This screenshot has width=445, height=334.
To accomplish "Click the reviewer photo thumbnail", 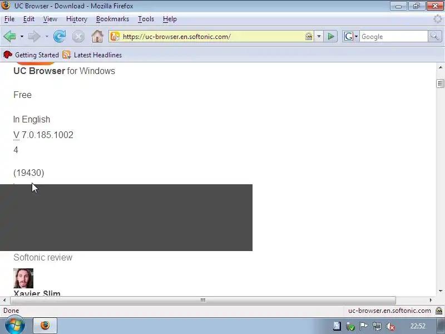I will pos(23,278).
